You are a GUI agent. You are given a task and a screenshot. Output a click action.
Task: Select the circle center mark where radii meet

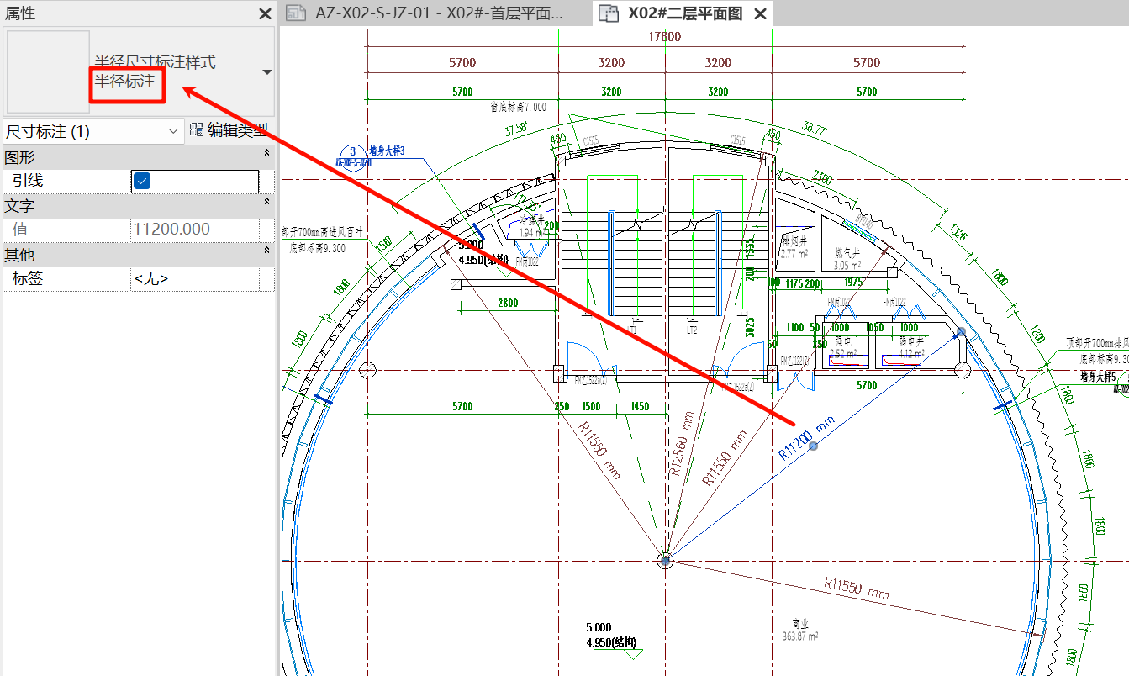pyautogui.click(x=665, y=560)
